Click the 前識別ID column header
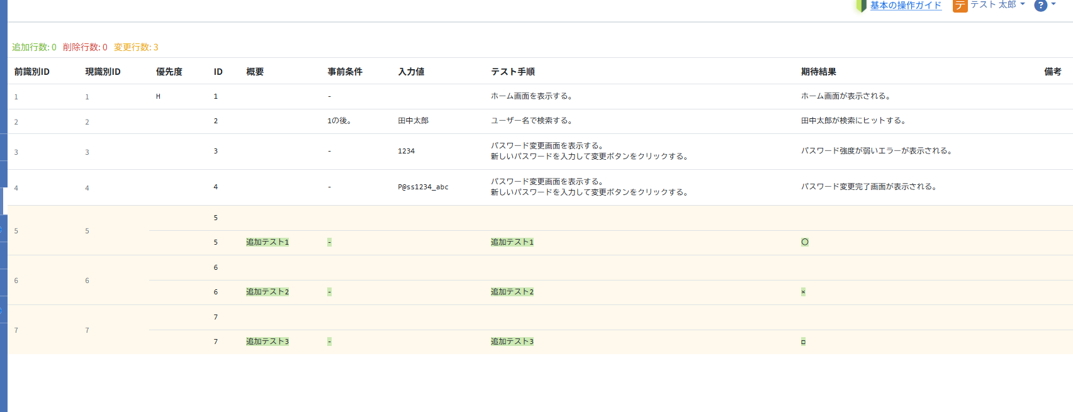 coord(32,72)
